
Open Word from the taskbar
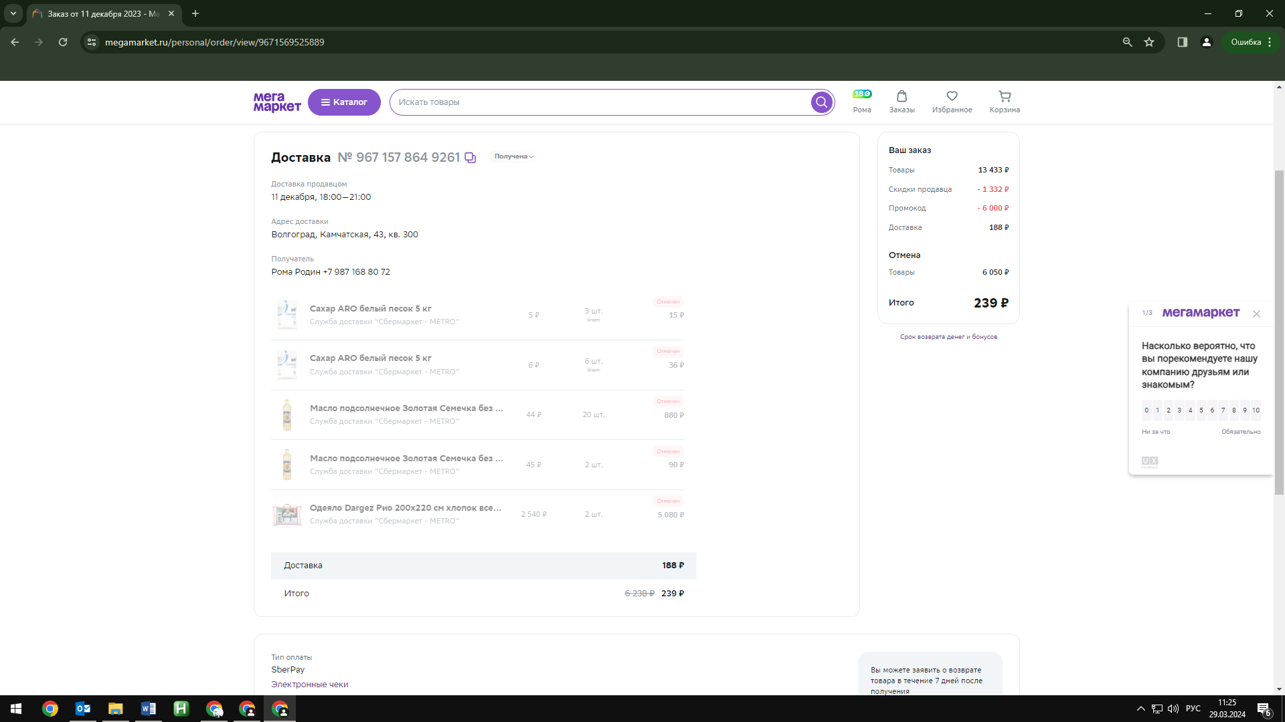coord(149,709)
